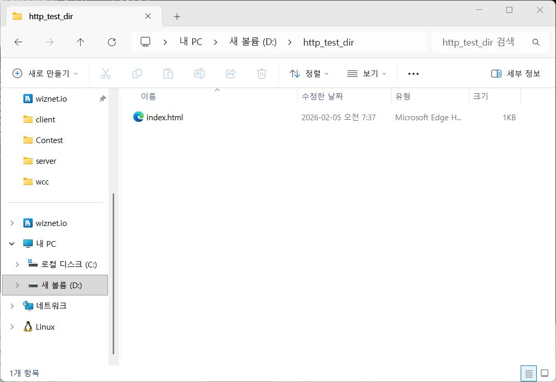This screenshot has height=382, width=556.
Task: Open the 정렬 sort dropdown
Action: tap(309, 74)
